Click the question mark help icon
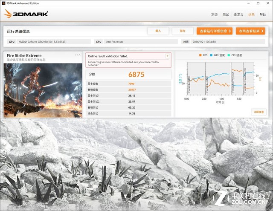This screenshot has width=273, height=211. pos(168,55)
